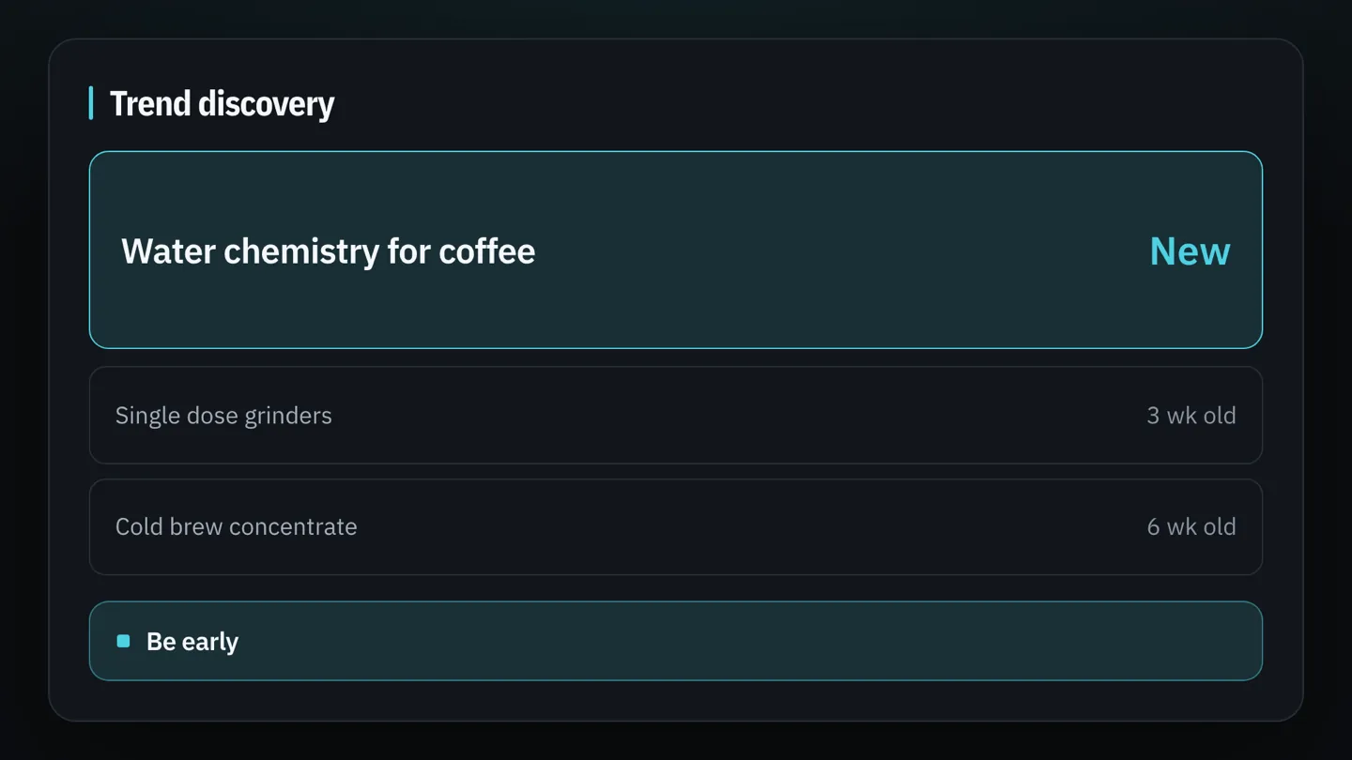1352x760 pixels.
Task: Click the Trend discovery heading
Action: (222, 103)
